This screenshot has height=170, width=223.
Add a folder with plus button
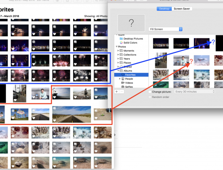117,92
